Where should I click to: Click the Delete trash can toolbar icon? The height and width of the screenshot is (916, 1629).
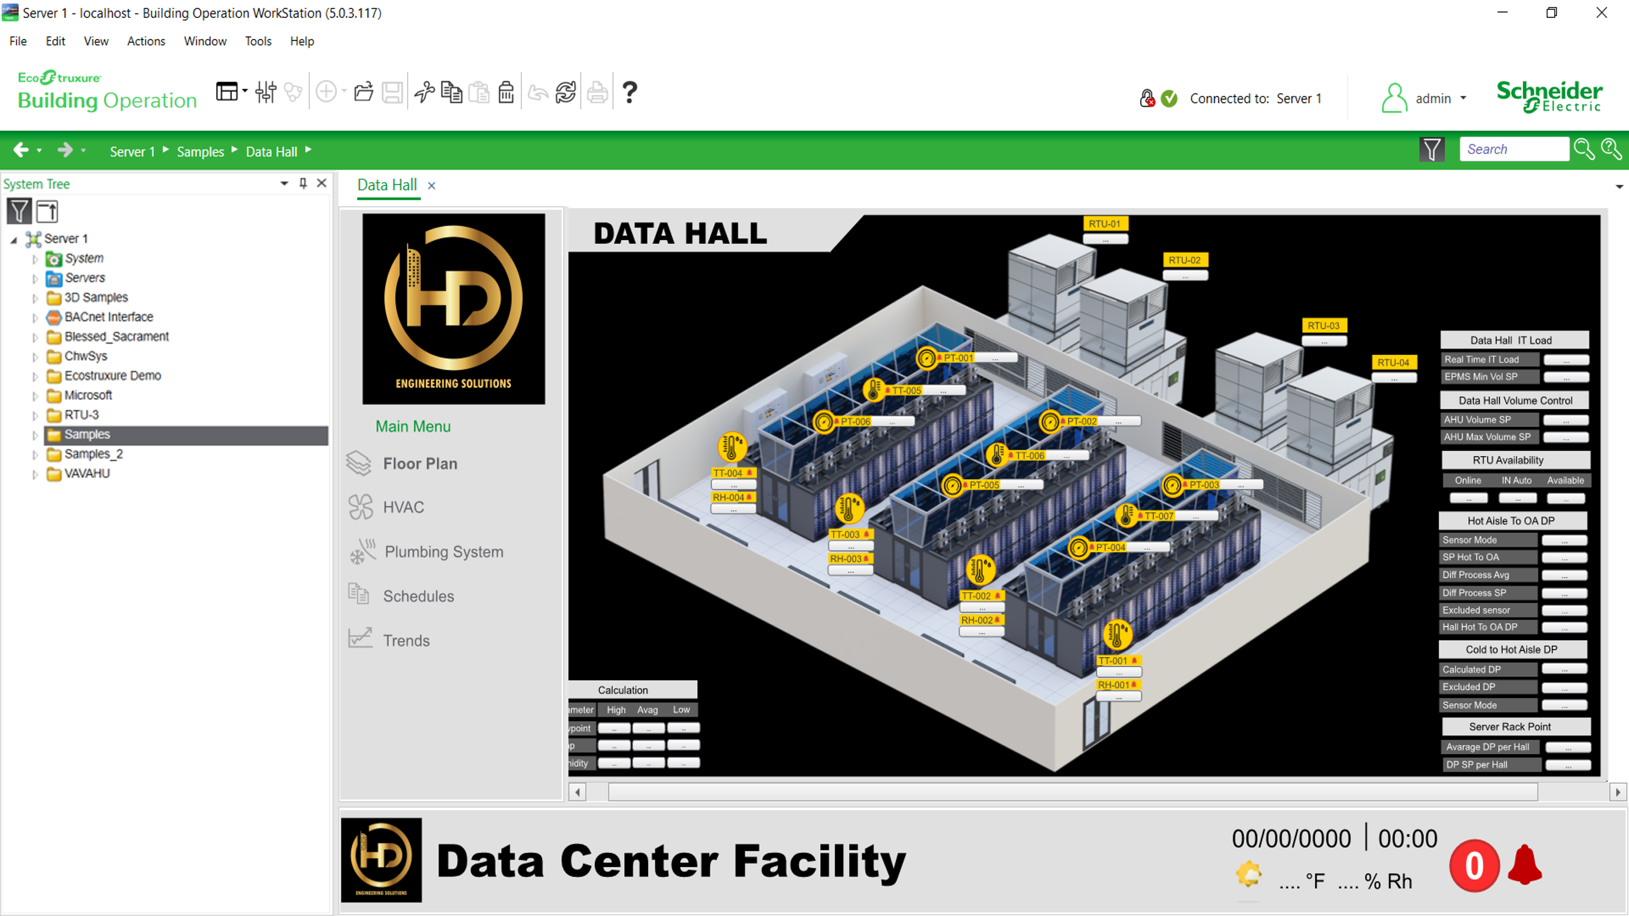coord(506,93)
